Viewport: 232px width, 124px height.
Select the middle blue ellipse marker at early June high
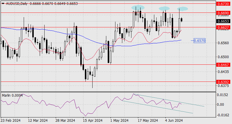(x=164, y=9)
